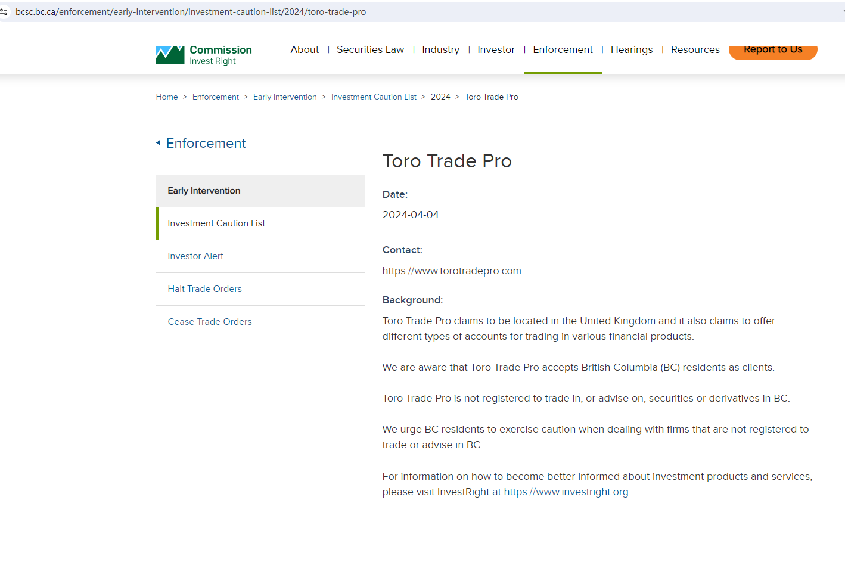Click the Background: label

(x=412, y=300)
